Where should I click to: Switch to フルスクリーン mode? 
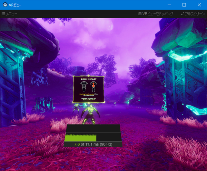coord(193,14)
